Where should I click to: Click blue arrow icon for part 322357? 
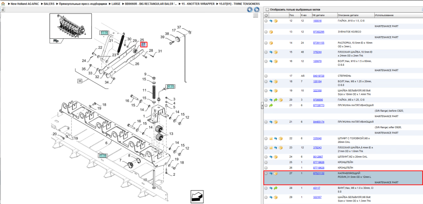tap(271, 197)
